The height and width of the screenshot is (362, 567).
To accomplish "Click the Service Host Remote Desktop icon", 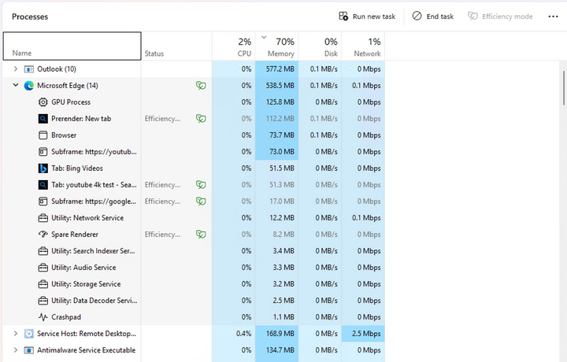I will [x=29, y=334].
